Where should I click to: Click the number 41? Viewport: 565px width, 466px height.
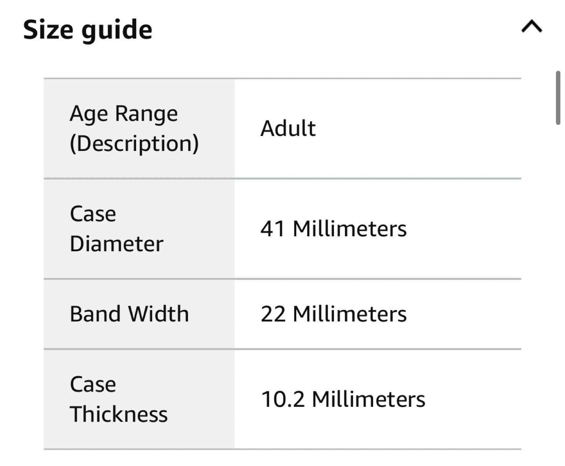click(273, 228)
